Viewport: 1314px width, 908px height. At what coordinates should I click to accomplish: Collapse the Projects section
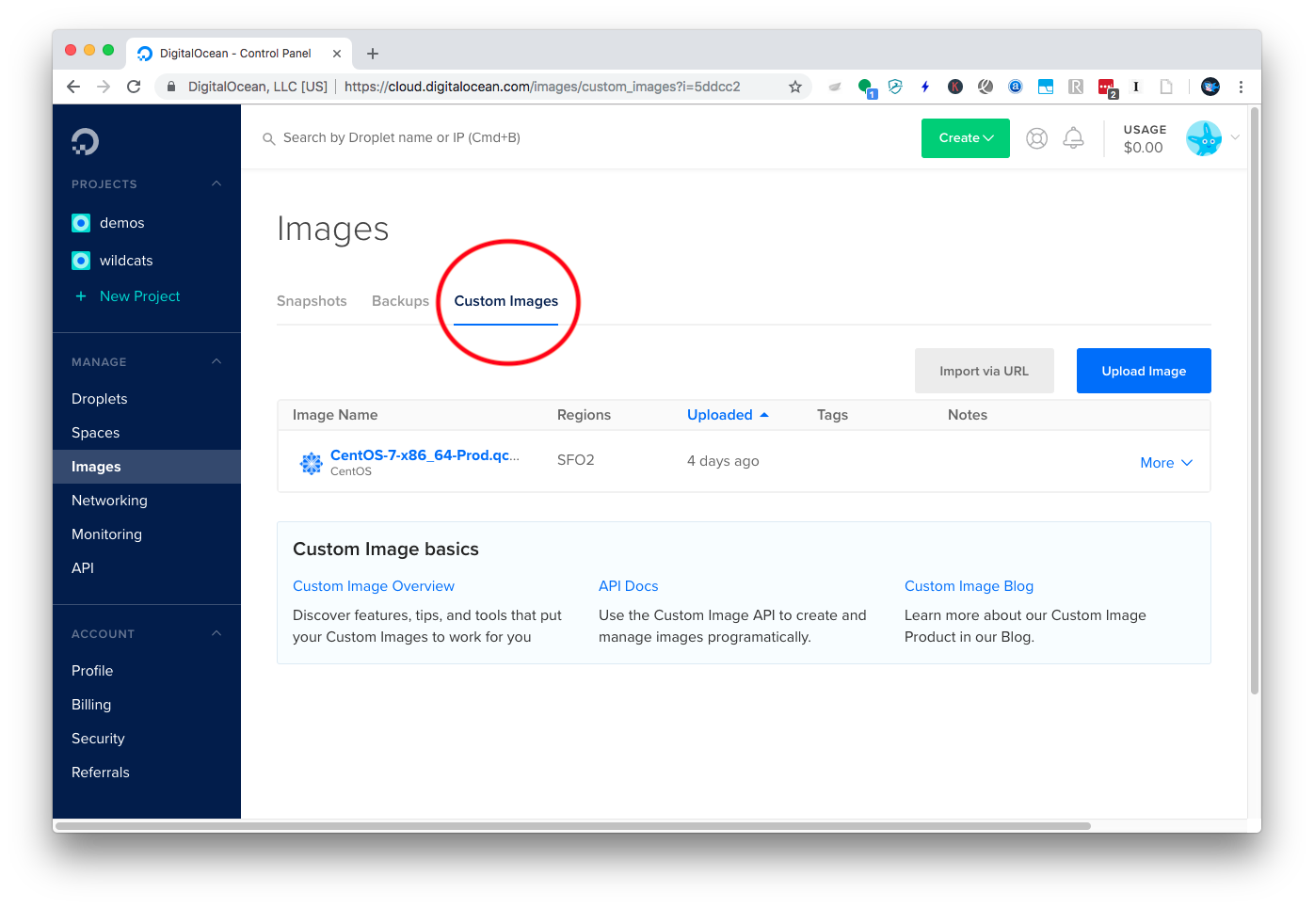216,183
